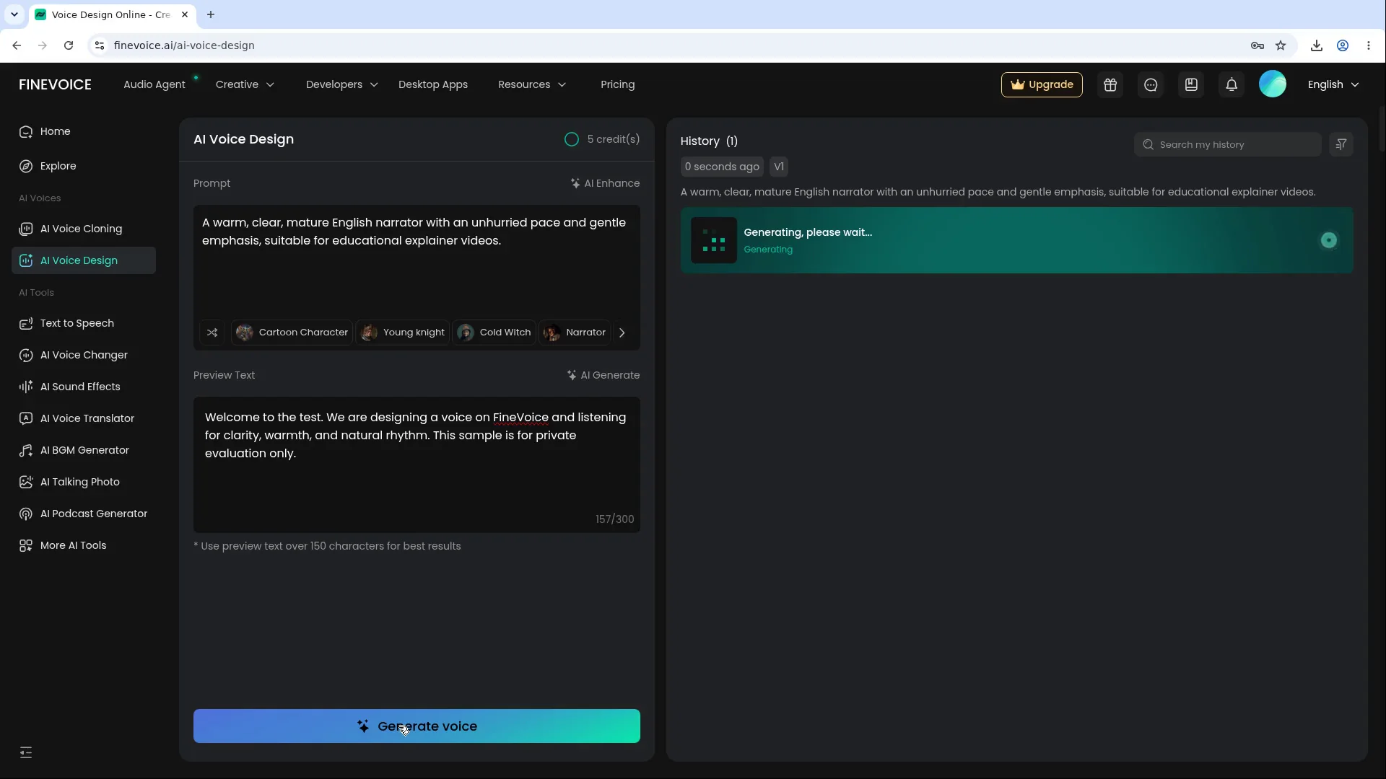
Task: Open Explore in sidebar
Action: click(x=84, y=166)
